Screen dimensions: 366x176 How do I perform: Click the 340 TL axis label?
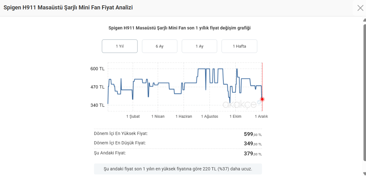(x=97, y=105)
